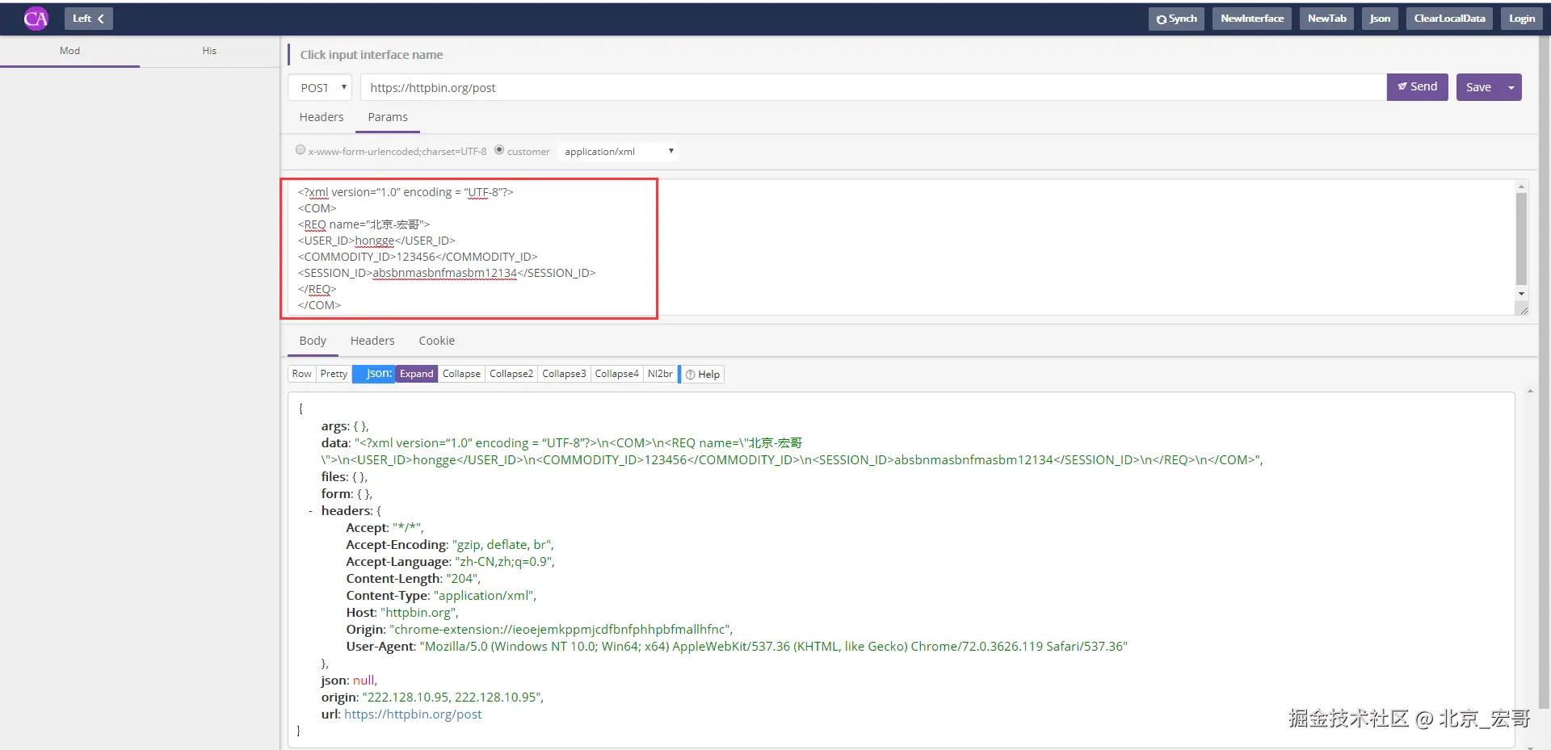Open a NewTab
The width and height of the screenshot is (1551, 750).
coord(1326,19)
